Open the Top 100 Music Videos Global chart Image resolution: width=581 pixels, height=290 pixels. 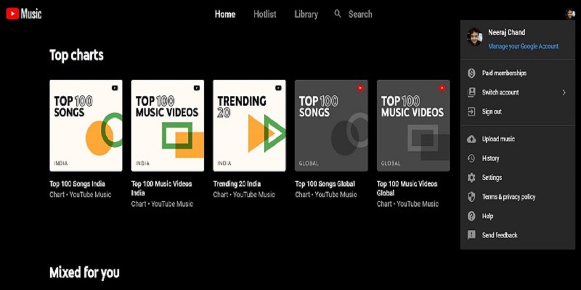coord(413,125)
